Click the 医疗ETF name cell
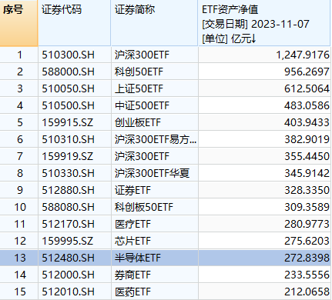This screenshot has width=332, height=300. coord(155,224)
